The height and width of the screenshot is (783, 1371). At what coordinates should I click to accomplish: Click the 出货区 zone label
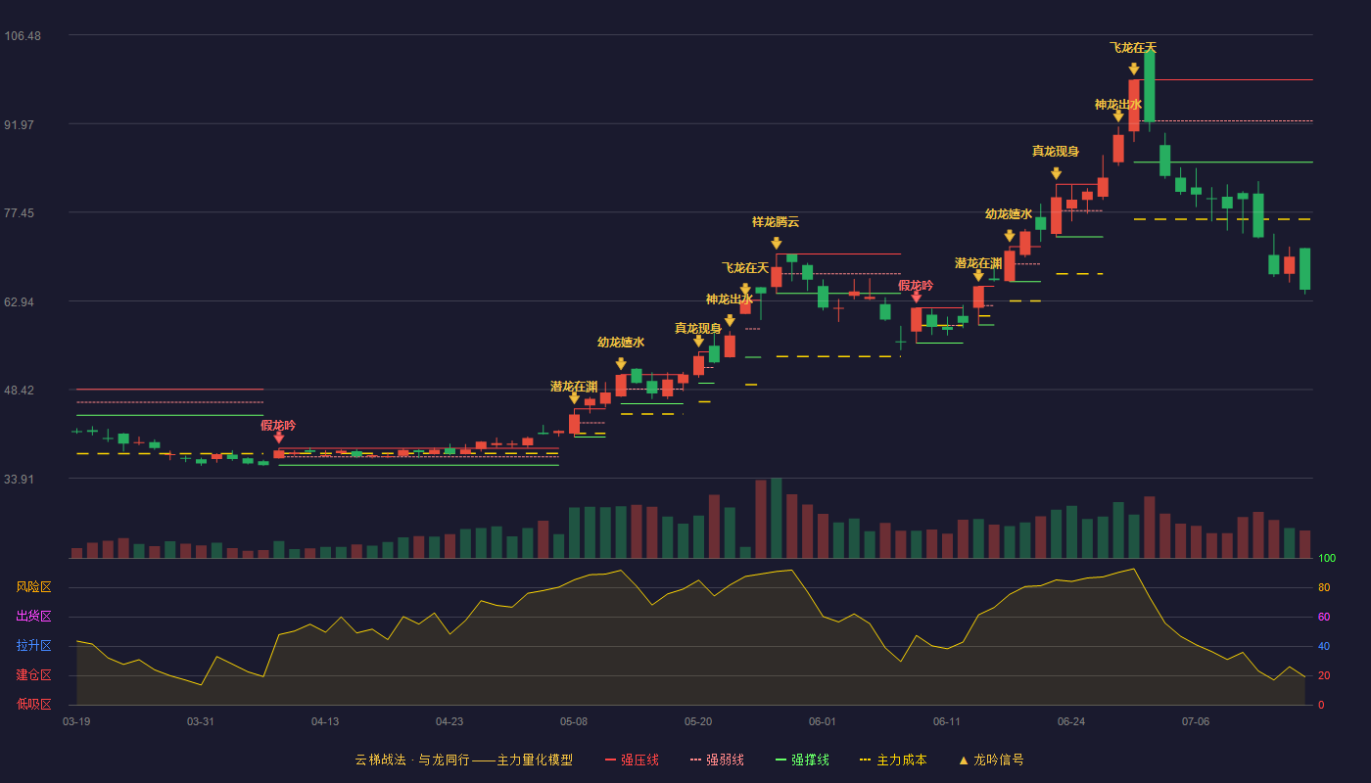[34, 617]
